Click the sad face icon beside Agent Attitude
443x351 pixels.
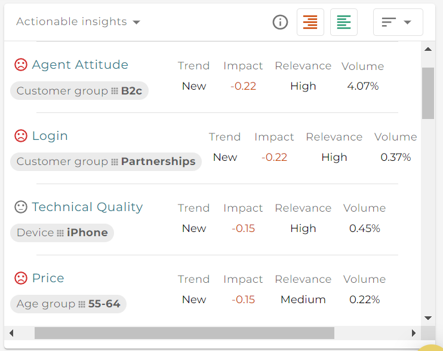pos(21,65)
